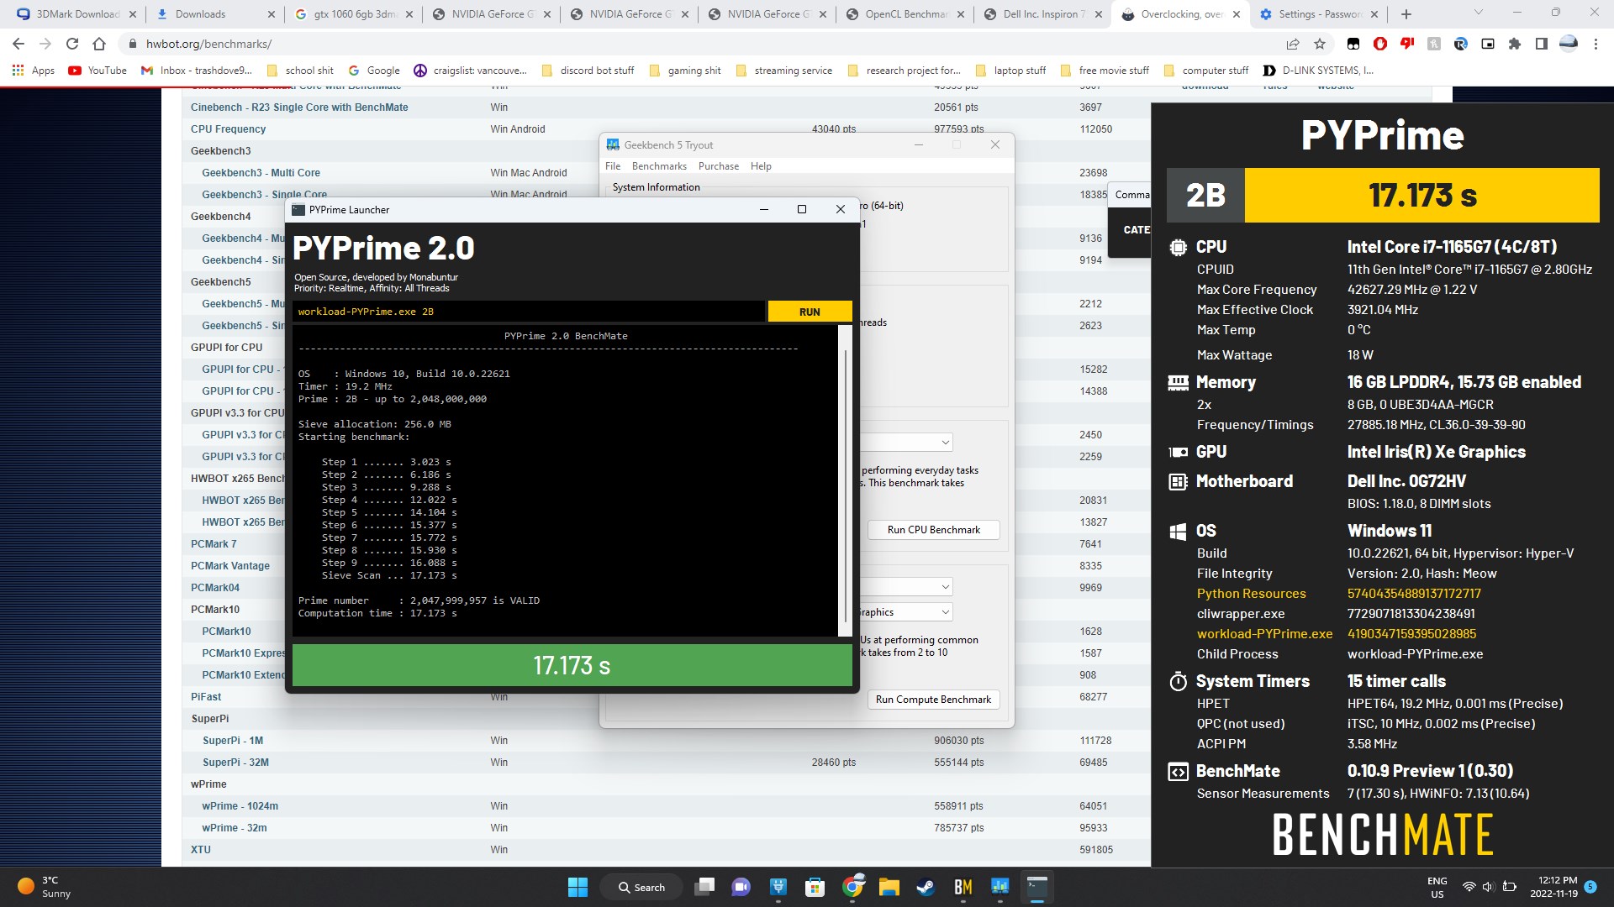Screen dimensions: 1614x907
Task: Switch to the 3DMark Download browser tab
Action: pos(76,14)
